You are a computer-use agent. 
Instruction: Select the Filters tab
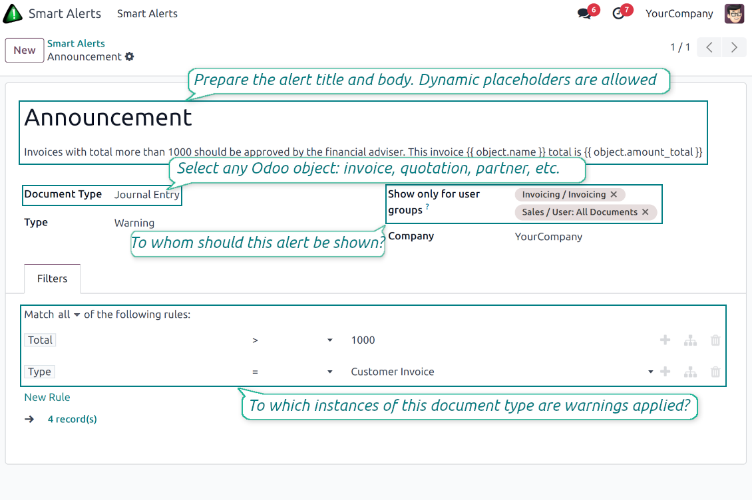[x=53, y=279]
